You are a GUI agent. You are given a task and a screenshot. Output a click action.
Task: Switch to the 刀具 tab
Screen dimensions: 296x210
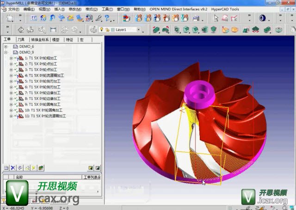[21, 40]
